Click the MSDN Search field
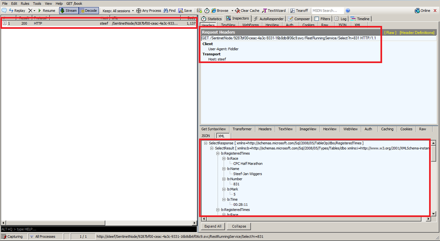The width and height of the screenshot is (440, 241). (x=327, y=10)
